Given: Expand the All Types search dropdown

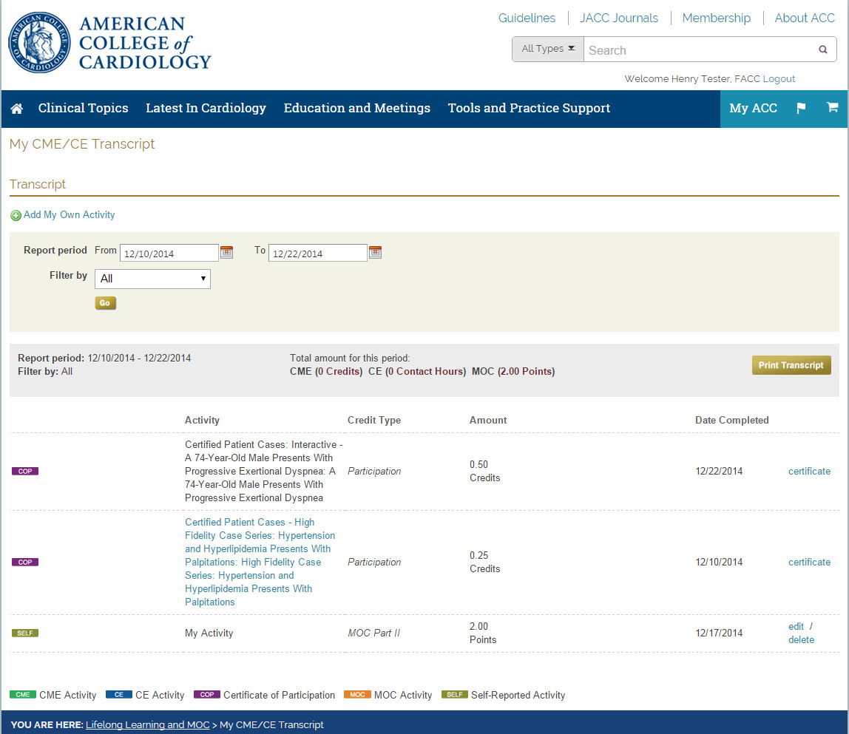Looking at the screenshot, I should 547,50.
